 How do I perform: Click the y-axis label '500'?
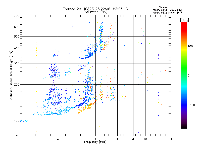click(17, 36)
